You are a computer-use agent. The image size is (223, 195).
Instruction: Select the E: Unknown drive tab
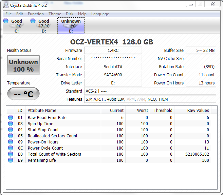pyautogui.click(x=71, y=26)
